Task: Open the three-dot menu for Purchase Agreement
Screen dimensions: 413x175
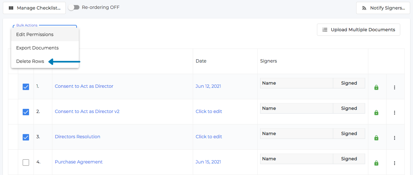Action: pyautogui.click(x=394, y=163)
